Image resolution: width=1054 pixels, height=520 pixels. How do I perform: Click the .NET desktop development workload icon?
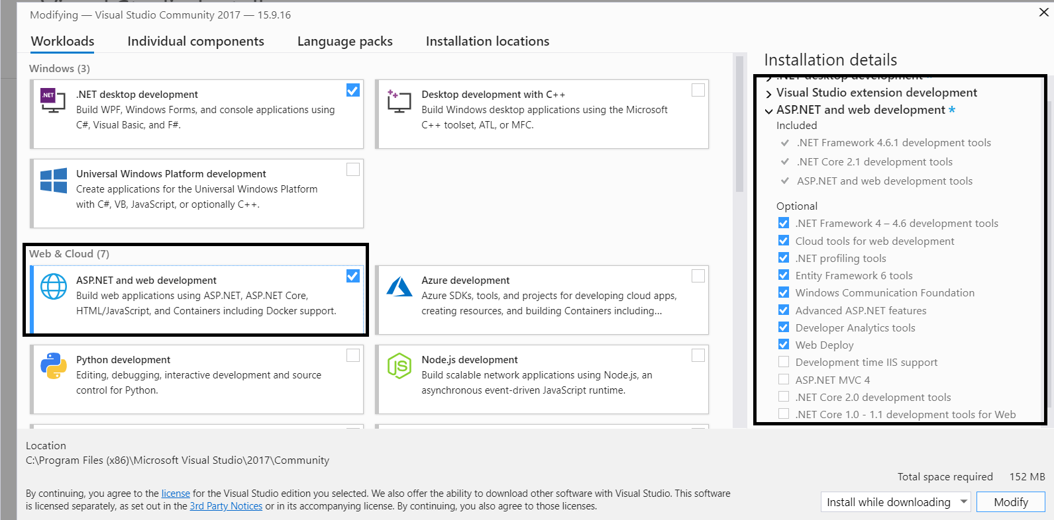click(53, 100)
